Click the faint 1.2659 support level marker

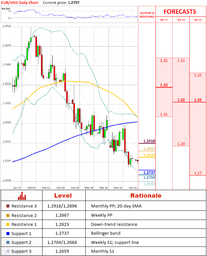149,184
